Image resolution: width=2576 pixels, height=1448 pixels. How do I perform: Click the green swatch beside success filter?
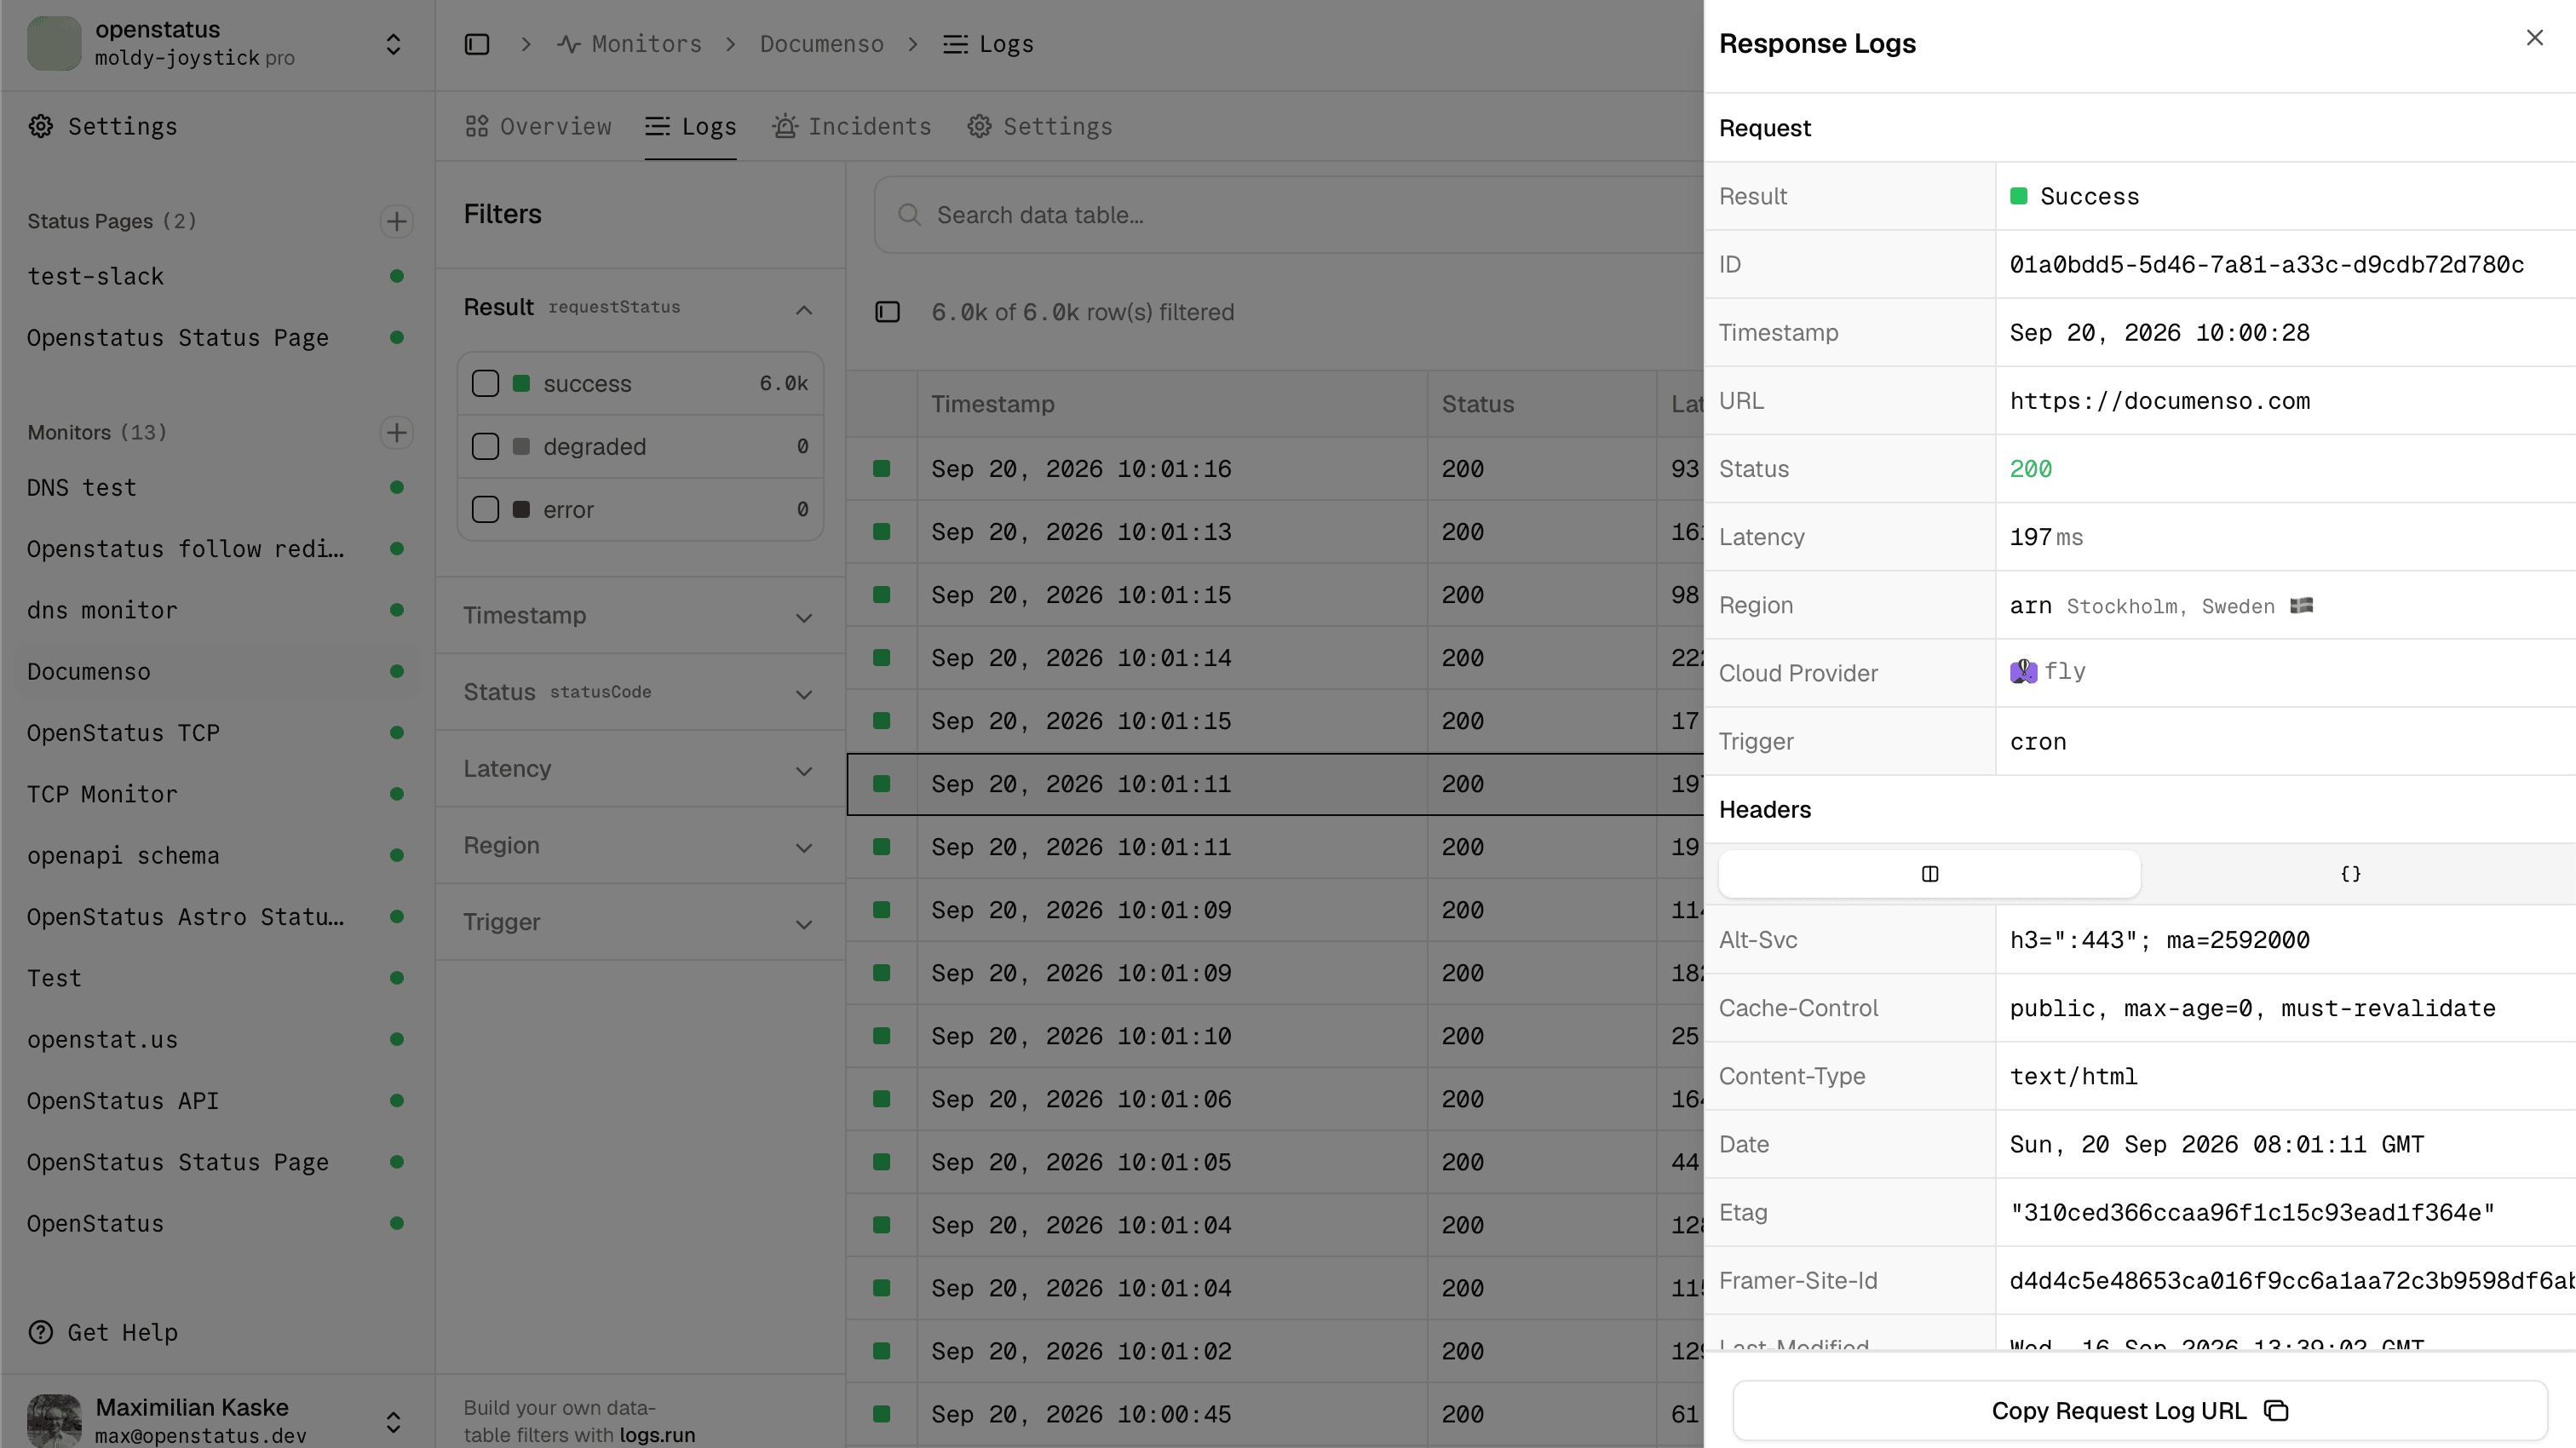[x=521, y=383]
